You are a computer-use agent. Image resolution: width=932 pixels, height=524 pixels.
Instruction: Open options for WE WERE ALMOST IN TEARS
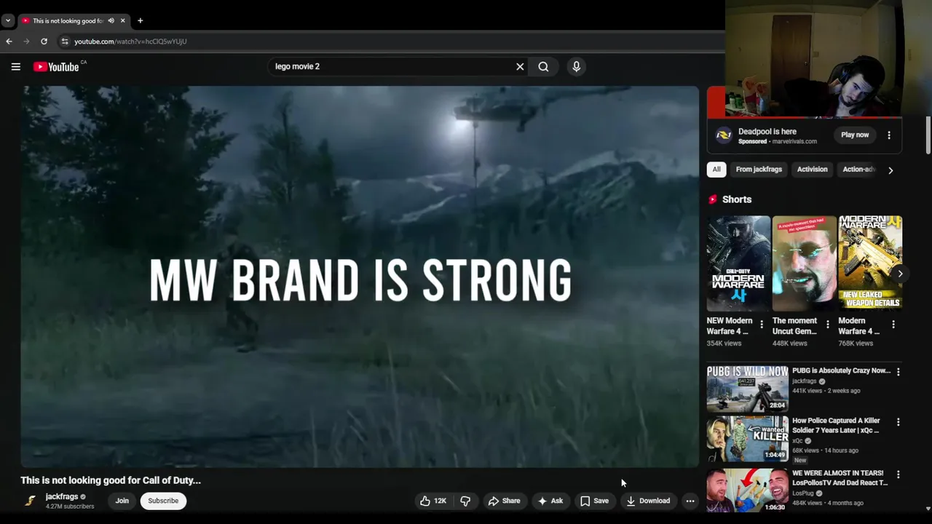[x=898, y=475]
